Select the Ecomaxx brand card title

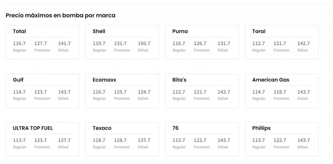[x=104, y=80]
